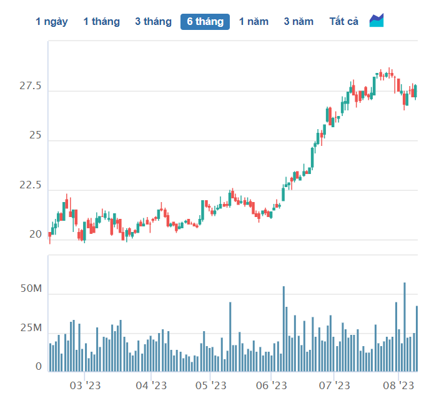
Task: Click the 27.5 price axis label
Action: [30, 86]
